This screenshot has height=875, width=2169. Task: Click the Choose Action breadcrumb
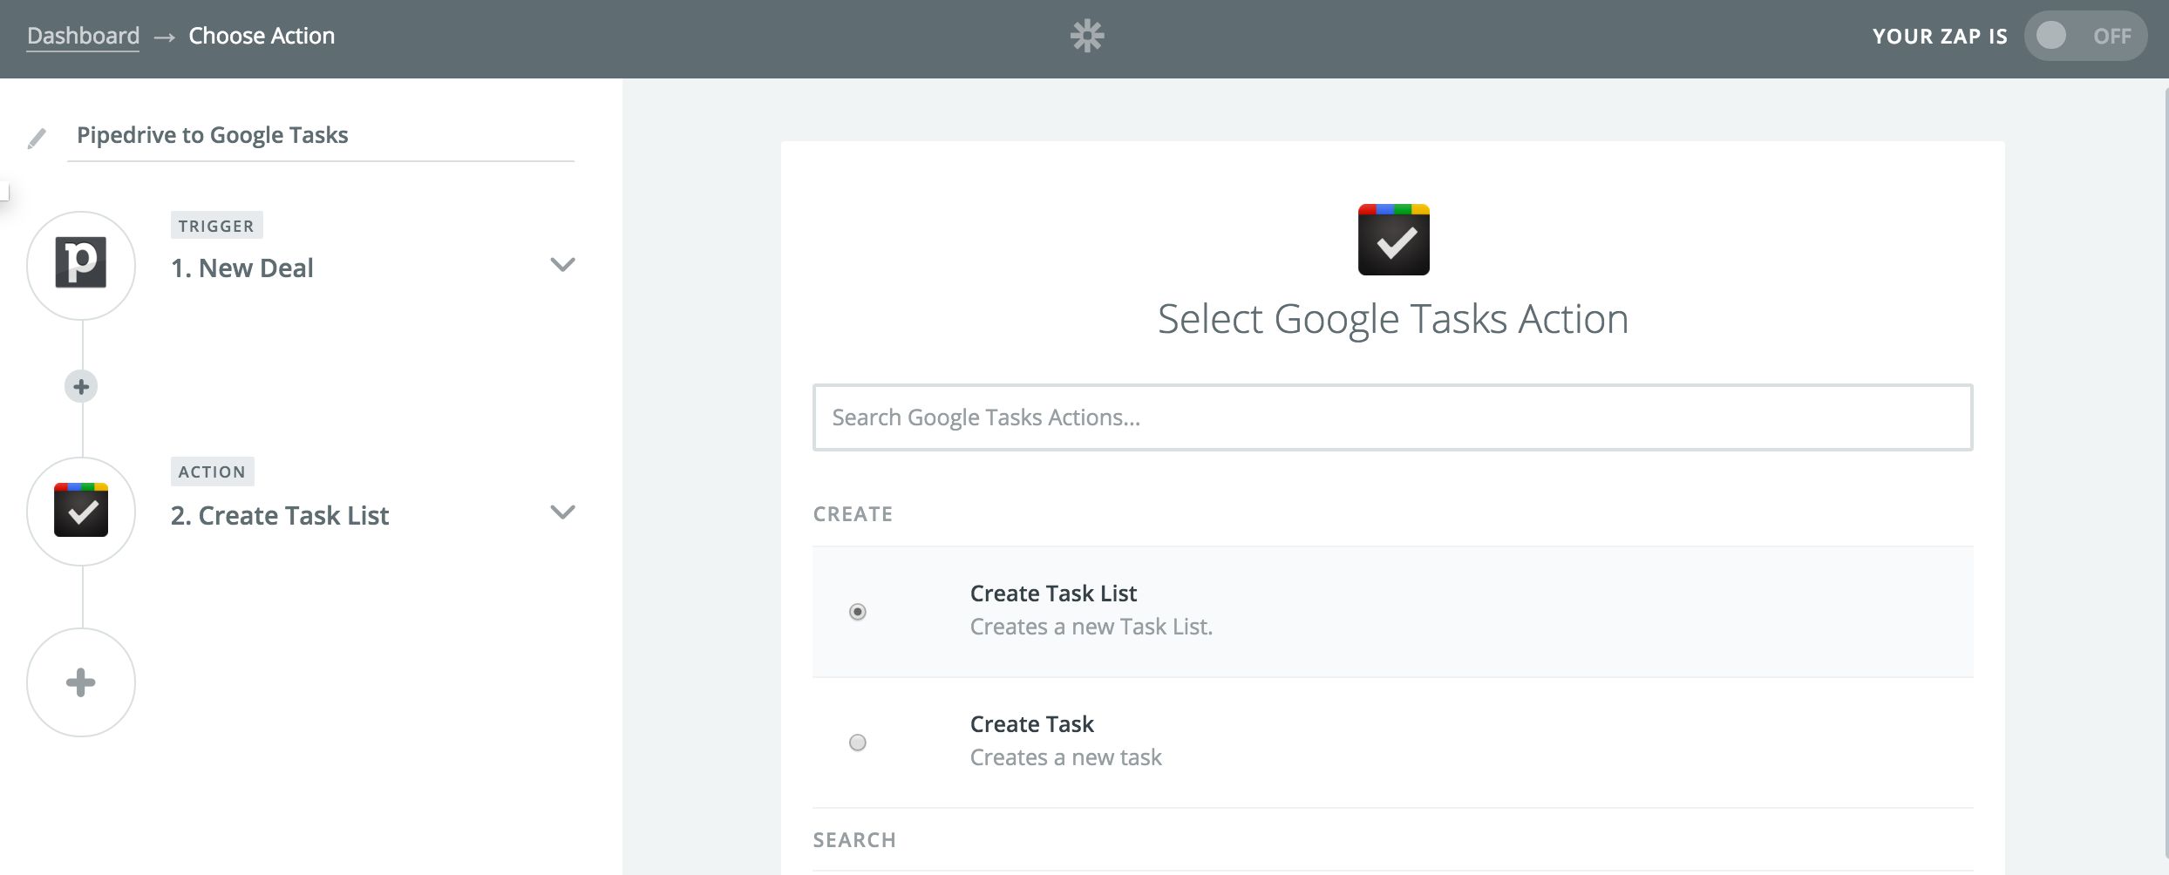click(x=262, y=36)
